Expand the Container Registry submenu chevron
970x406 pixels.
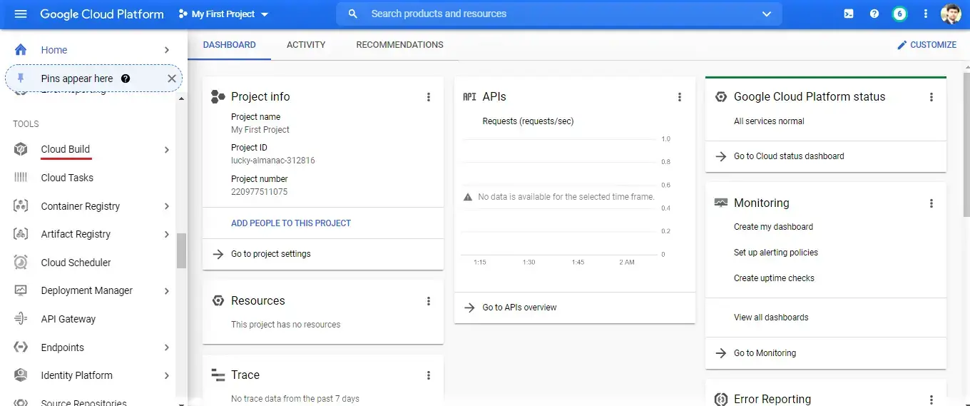166,206
